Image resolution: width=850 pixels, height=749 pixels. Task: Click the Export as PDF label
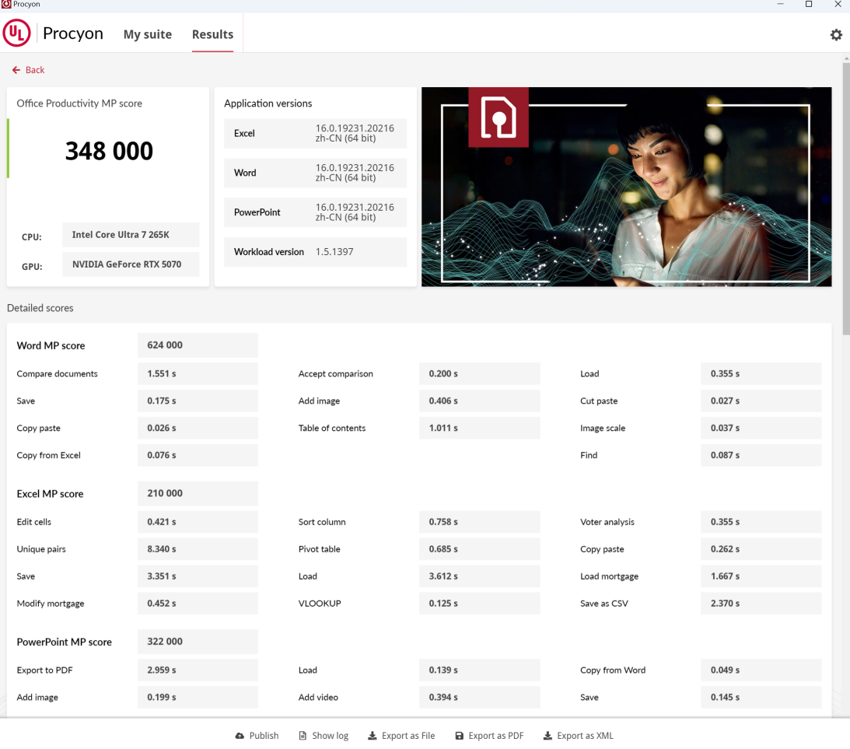click(x=495, y=736)
